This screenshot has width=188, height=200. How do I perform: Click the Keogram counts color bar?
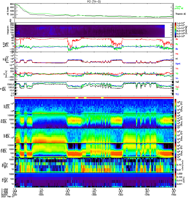coord(175,30)
